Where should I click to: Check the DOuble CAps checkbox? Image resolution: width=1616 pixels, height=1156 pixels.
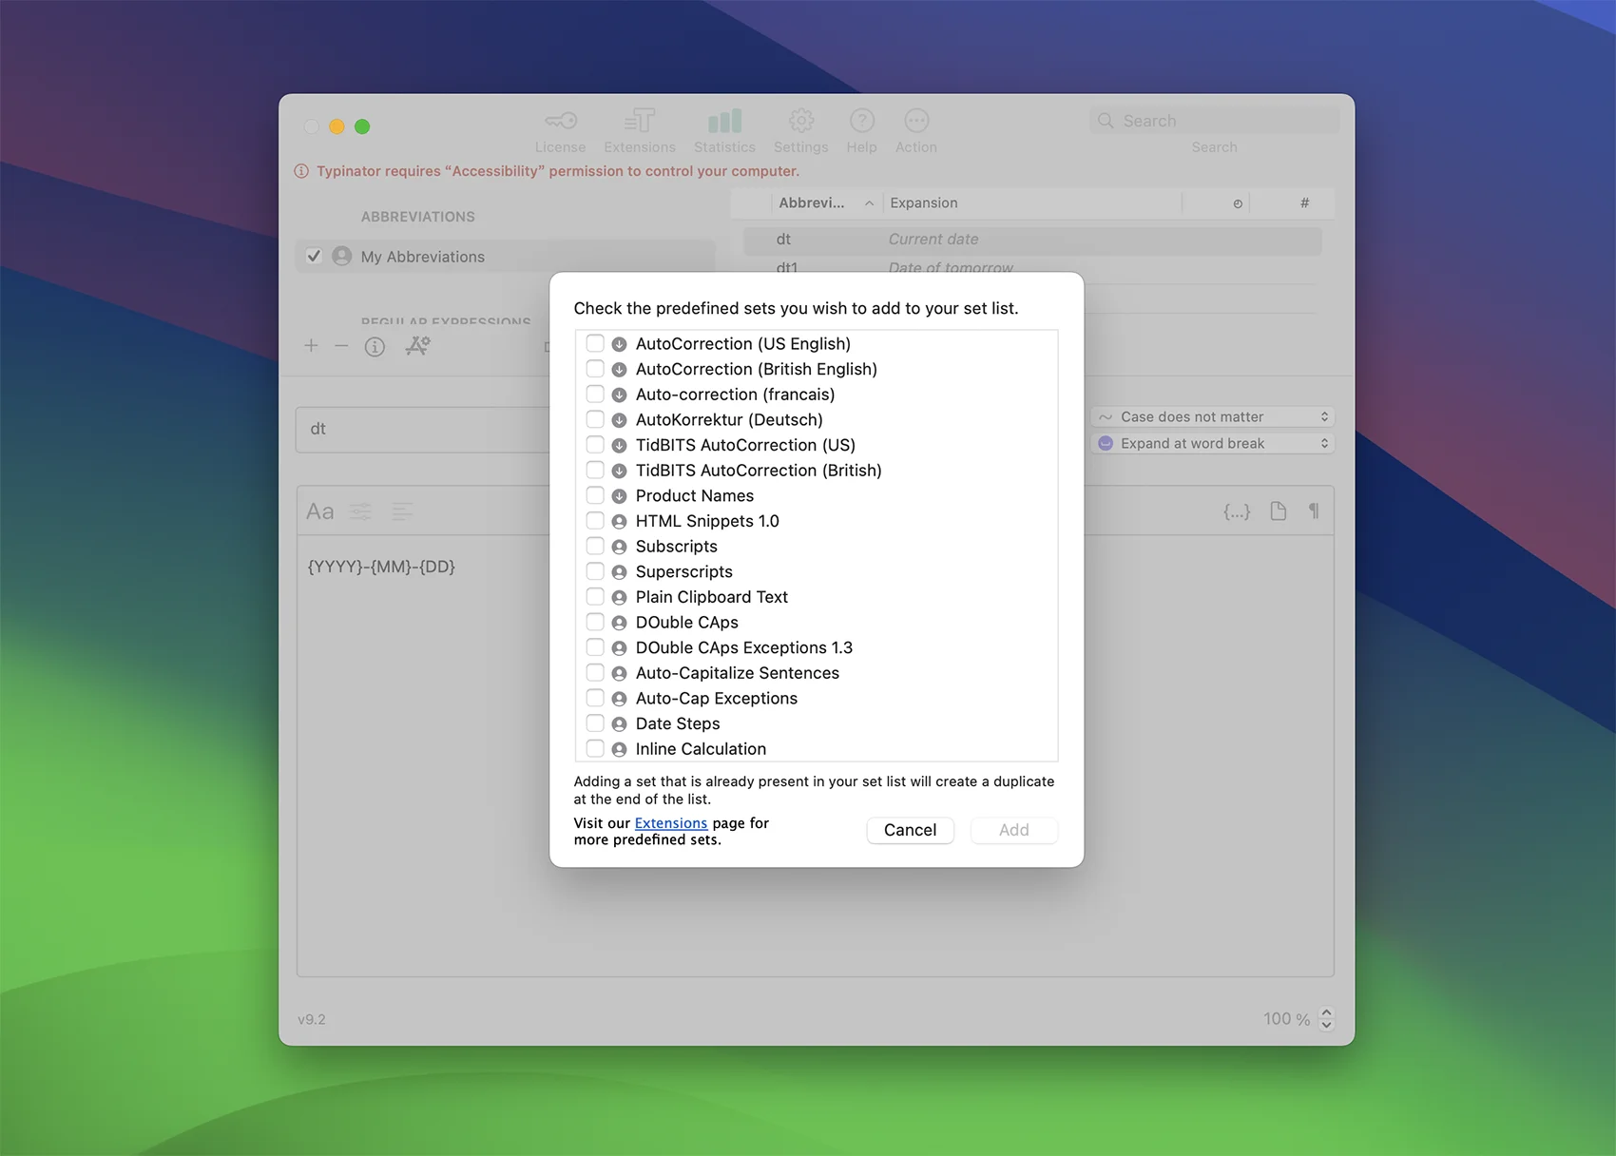pyautogui.click(x=595, y=622)
